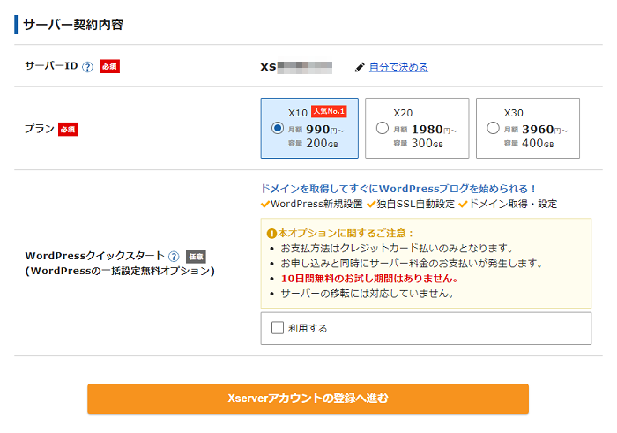The image size is (617, 433).
Task: Click the 任意 badge beside WordPressクイックスタート
Action: [x=196, y=257]
